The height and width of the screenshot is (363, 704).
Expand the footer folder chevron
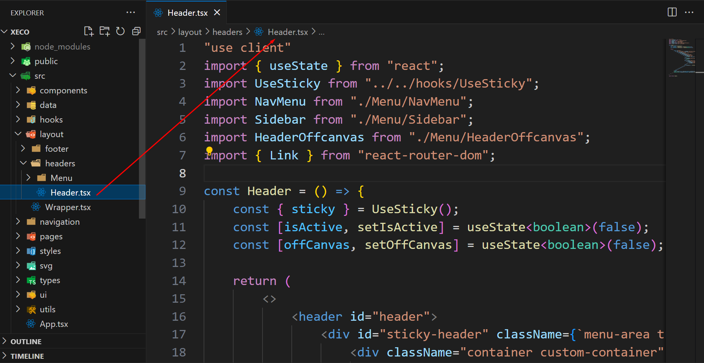click(23, 148)
